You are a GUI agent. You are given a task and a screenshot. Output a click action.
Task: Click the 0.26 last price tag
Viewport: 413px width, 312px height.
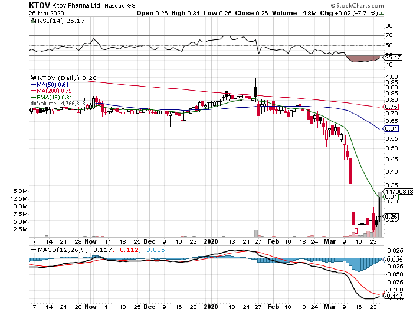[x=391, y=217]
